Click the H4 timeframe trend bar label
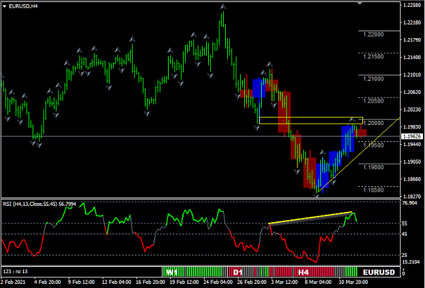Image resolution: width=425 pixels, height=288 pixels. 303,272
